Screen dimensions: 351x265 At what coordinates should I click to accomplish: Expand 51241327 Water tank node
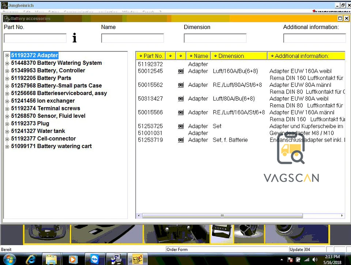[7, 132]
